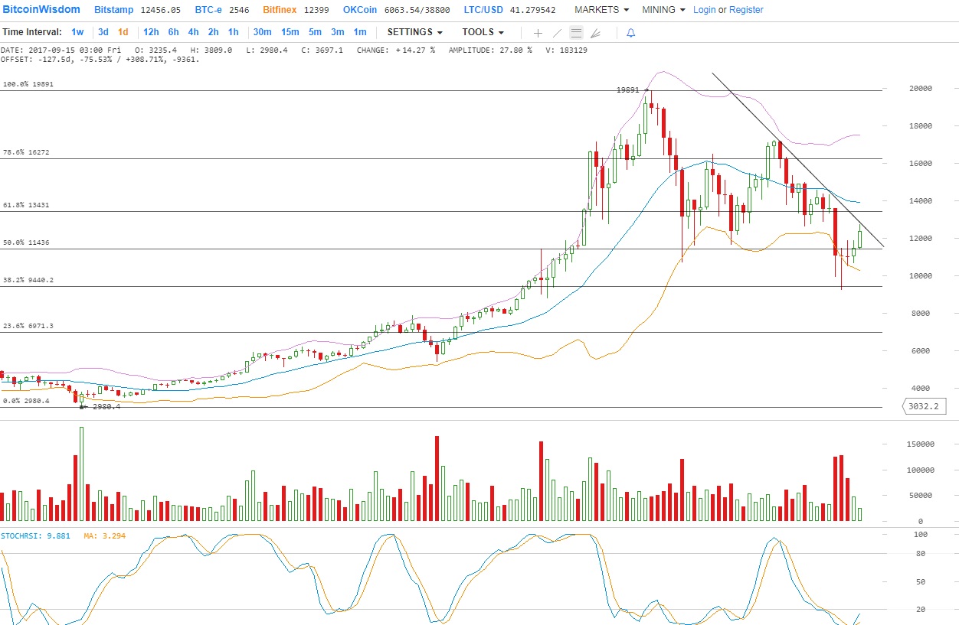Select the trend line drawing tool

point(557,33)
